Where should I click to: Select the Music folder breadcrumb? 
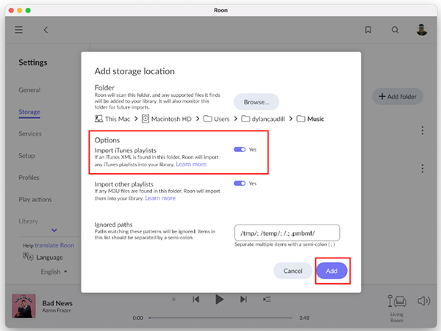pos(310,119)
